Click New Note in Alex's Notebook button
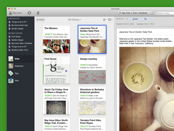The width and height of the screenshot is (174, 131). tap(133, 13)
